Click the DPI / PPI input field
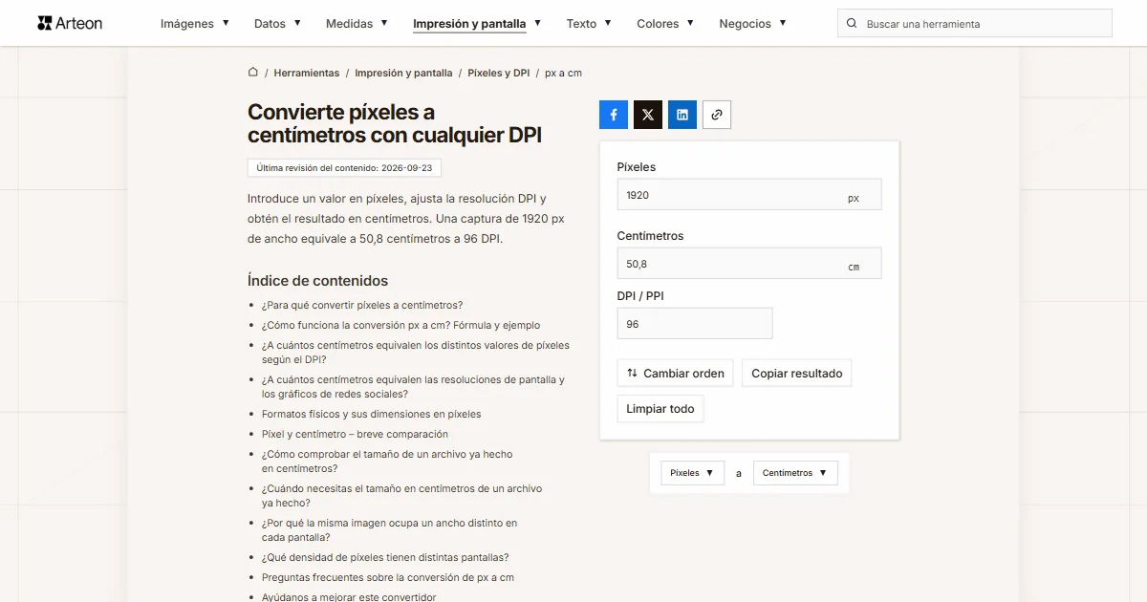Screen dimensions: 1147x602 click(x=695, y=324)
